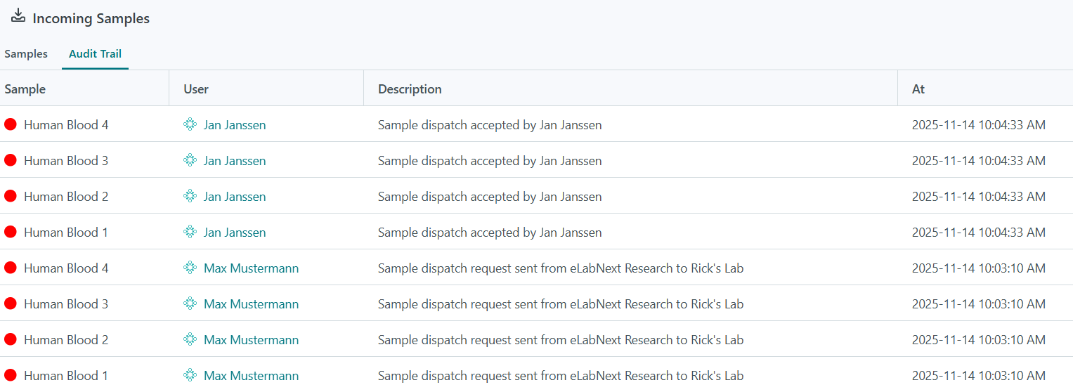
Task: Open Max Mustermann link in Human Blood 3 request row
Action: click(251, 304)
